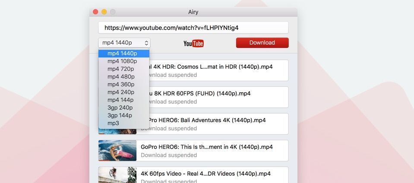This screenshot has height=183, width=414.
Task: Choose mp4 1080p format option
Action: (x=124, y=61)
